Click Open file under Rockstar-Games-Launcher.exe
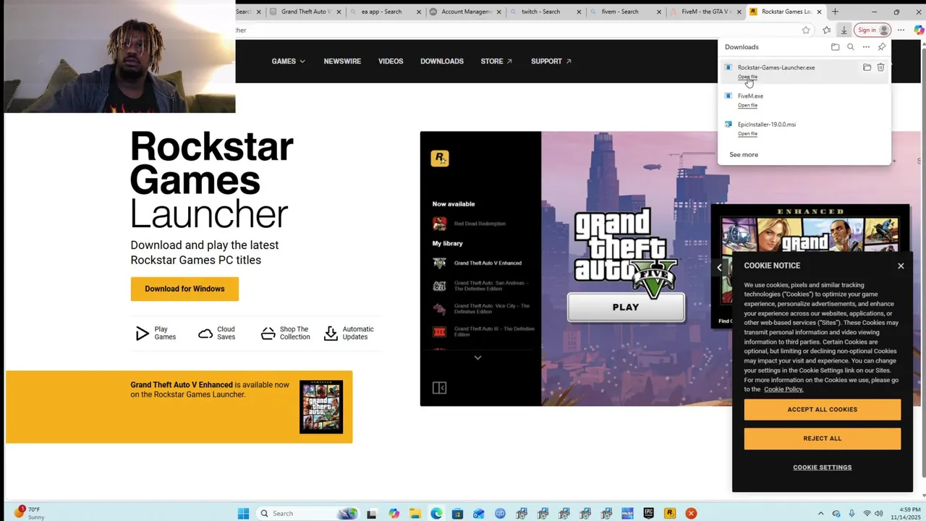Viewport: 926px width, 521px height. tap(747, 77)
